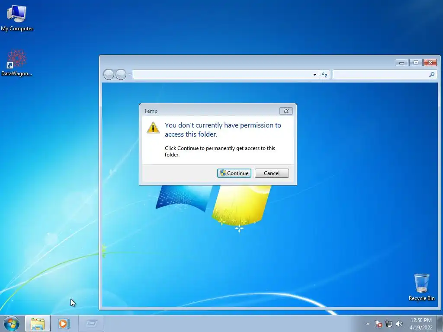Screen dimensions: 443x332
Task: Click the Explorer refresh button
Action: tap(324, 74)
